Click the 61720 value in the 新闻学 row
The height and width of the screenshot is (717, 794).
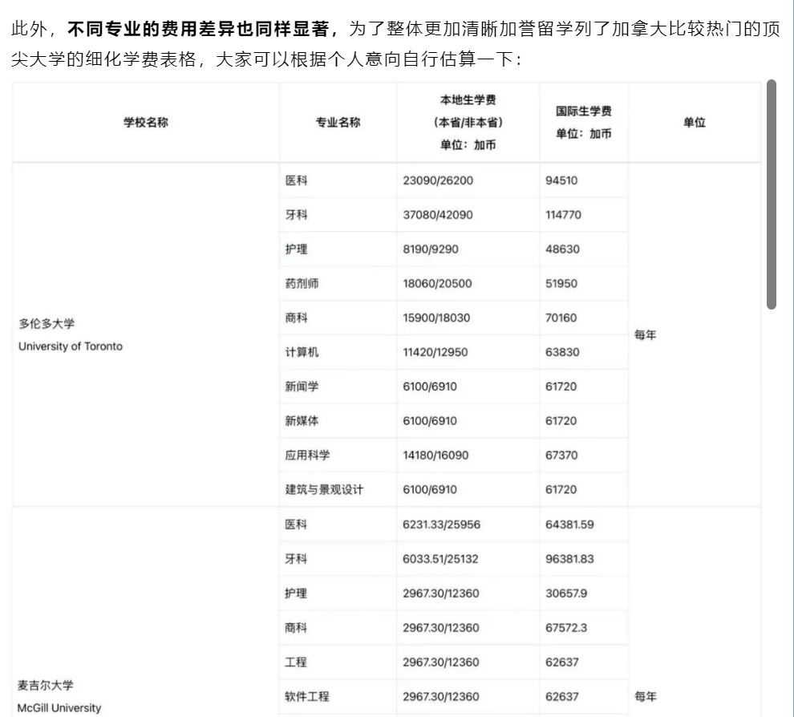[561, 387]
